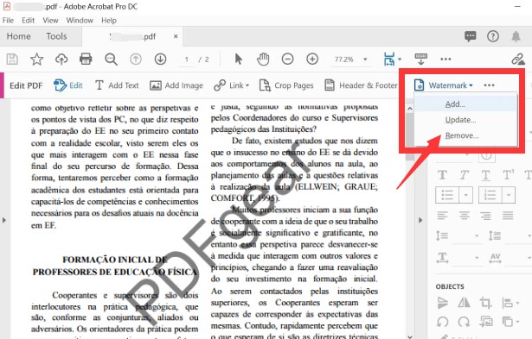The height and width of the screenshot is (339, 532).
Task: Click the replace image icon
Action: click(x=486, y=321)
